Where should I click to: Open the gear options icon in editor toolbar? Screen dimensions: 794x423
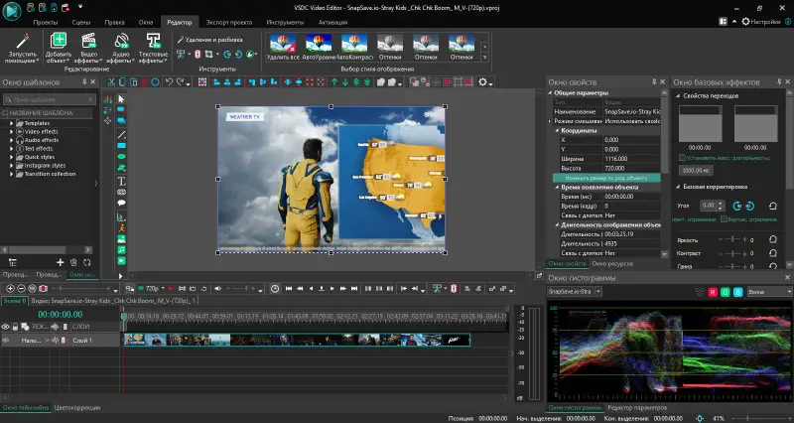482,82
